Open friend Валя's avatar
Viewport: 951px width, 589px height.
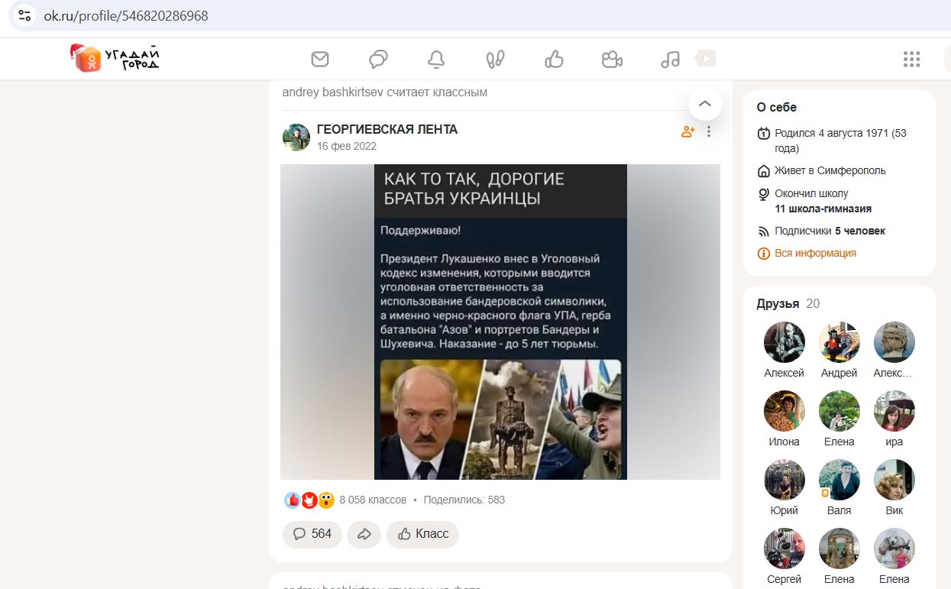coord(839,480)
